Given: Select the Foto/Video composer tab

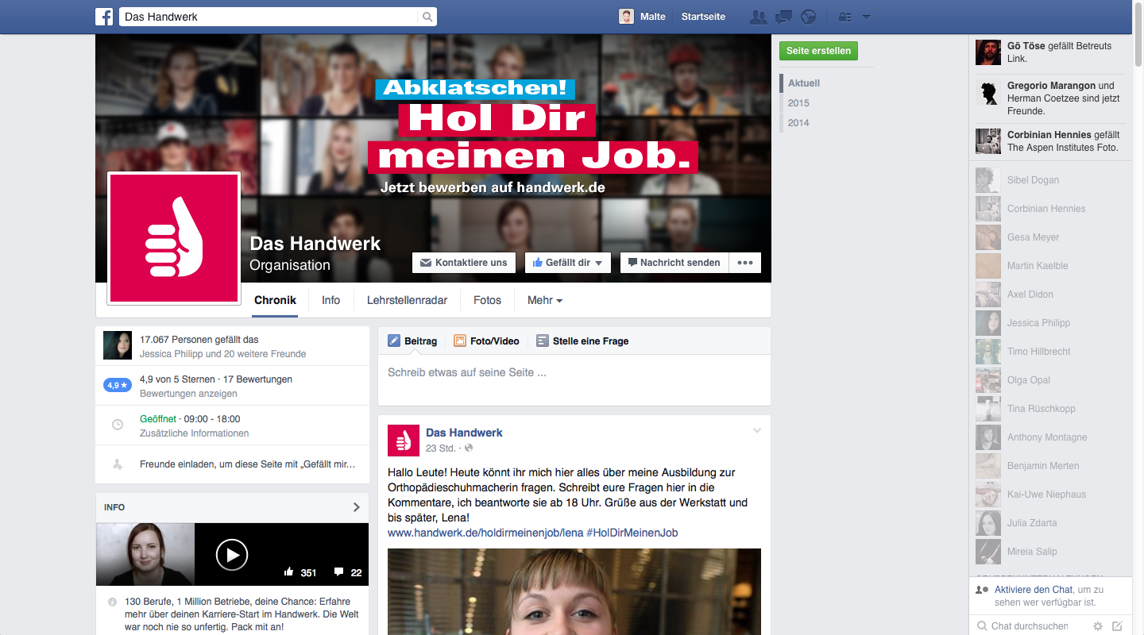Looking at the screenshot, I should [x=486, y=341].
